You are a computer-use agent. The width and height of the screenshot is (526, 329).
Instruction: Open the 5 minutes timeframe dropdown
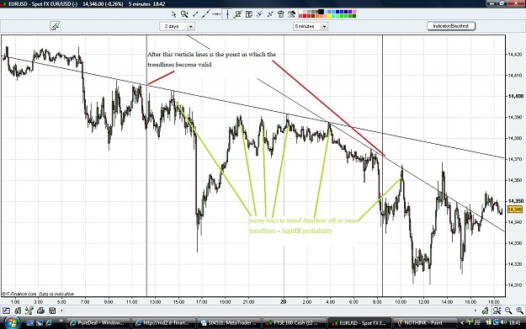point(311,26)
